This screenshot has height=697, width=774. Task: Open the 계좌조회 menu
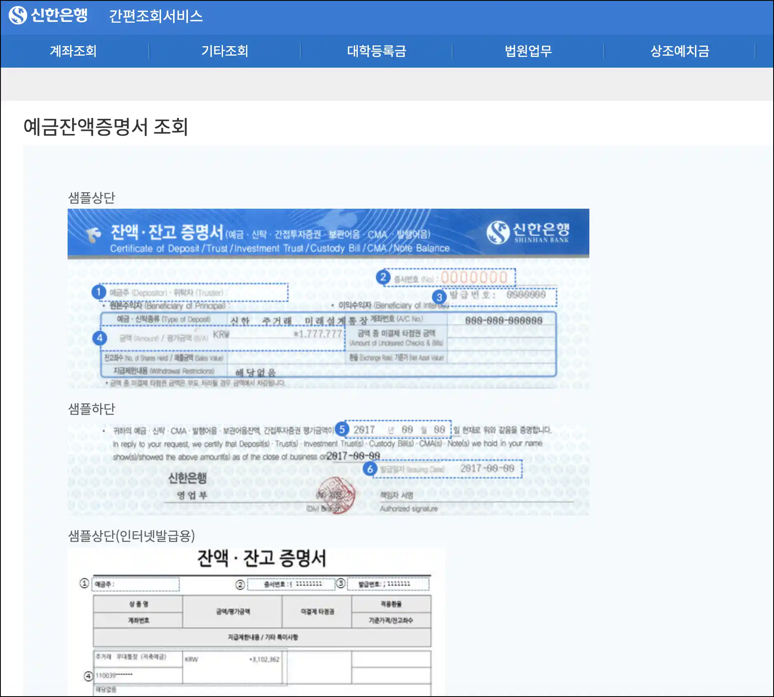(x=73, y=51)
